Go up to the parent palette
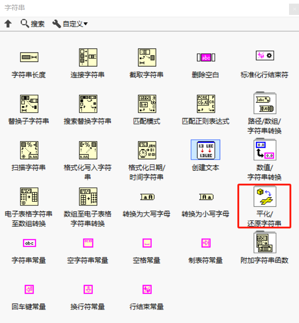The image size is (299, 323). [8, 24]
